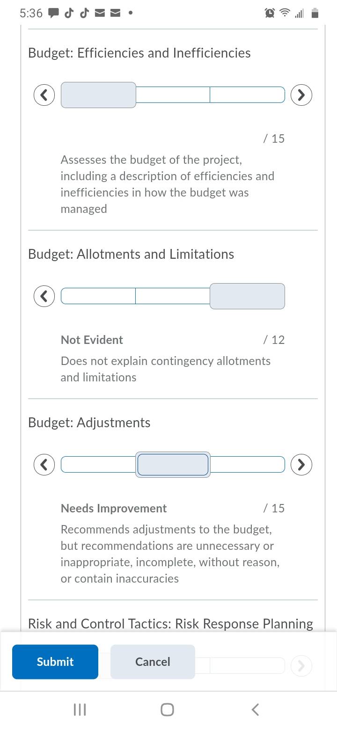337x730 pixels.
Task: Pick Needs Improvement level for Budget: Adjustments
Action: [173, 465]
